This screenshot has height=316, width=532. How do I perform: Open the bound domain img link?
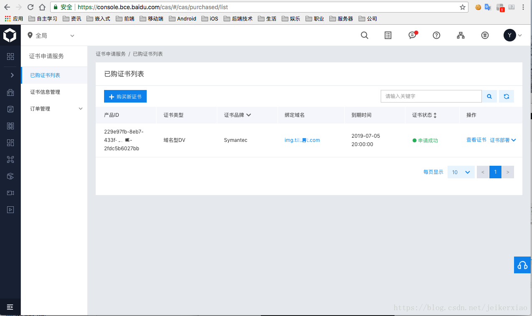tap(302, 140)
